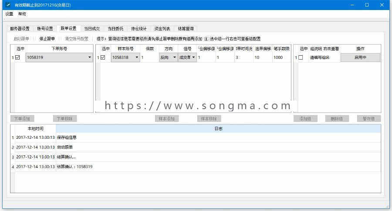This screenshot has height=211, width=392.
Task: Click the 下单添加 button
Action: pyautogui.click(x=22, y=119)
